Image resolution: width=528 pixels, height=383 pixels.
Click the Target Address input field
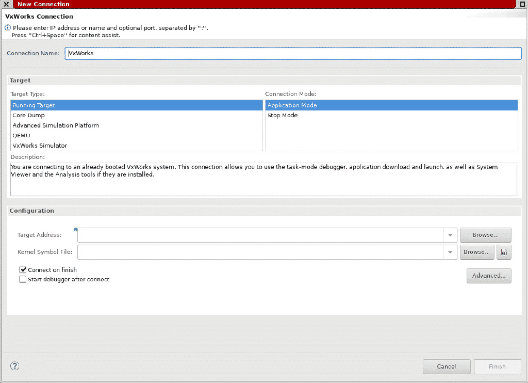pyautogui.click(x=258, y=235)
